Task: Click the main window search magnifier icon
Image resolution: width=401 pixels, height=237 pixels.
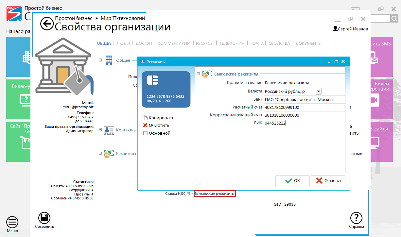Action: click(x=394, y=19)
